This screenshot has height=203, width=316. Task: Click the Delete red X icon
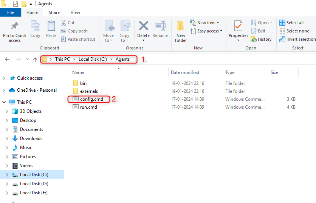click(144, 26)
